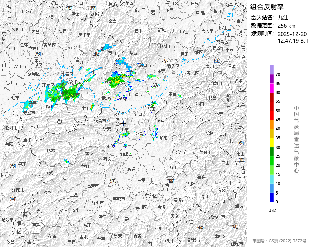The image size is (311, 247).
Task: Click the 湖口 map label
Action: click(x=138, y=114)
